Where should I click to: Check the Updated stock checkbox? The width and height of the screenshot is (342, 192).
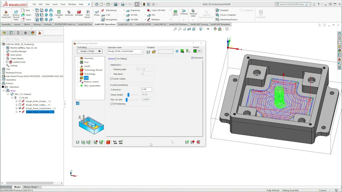point(7,62)
